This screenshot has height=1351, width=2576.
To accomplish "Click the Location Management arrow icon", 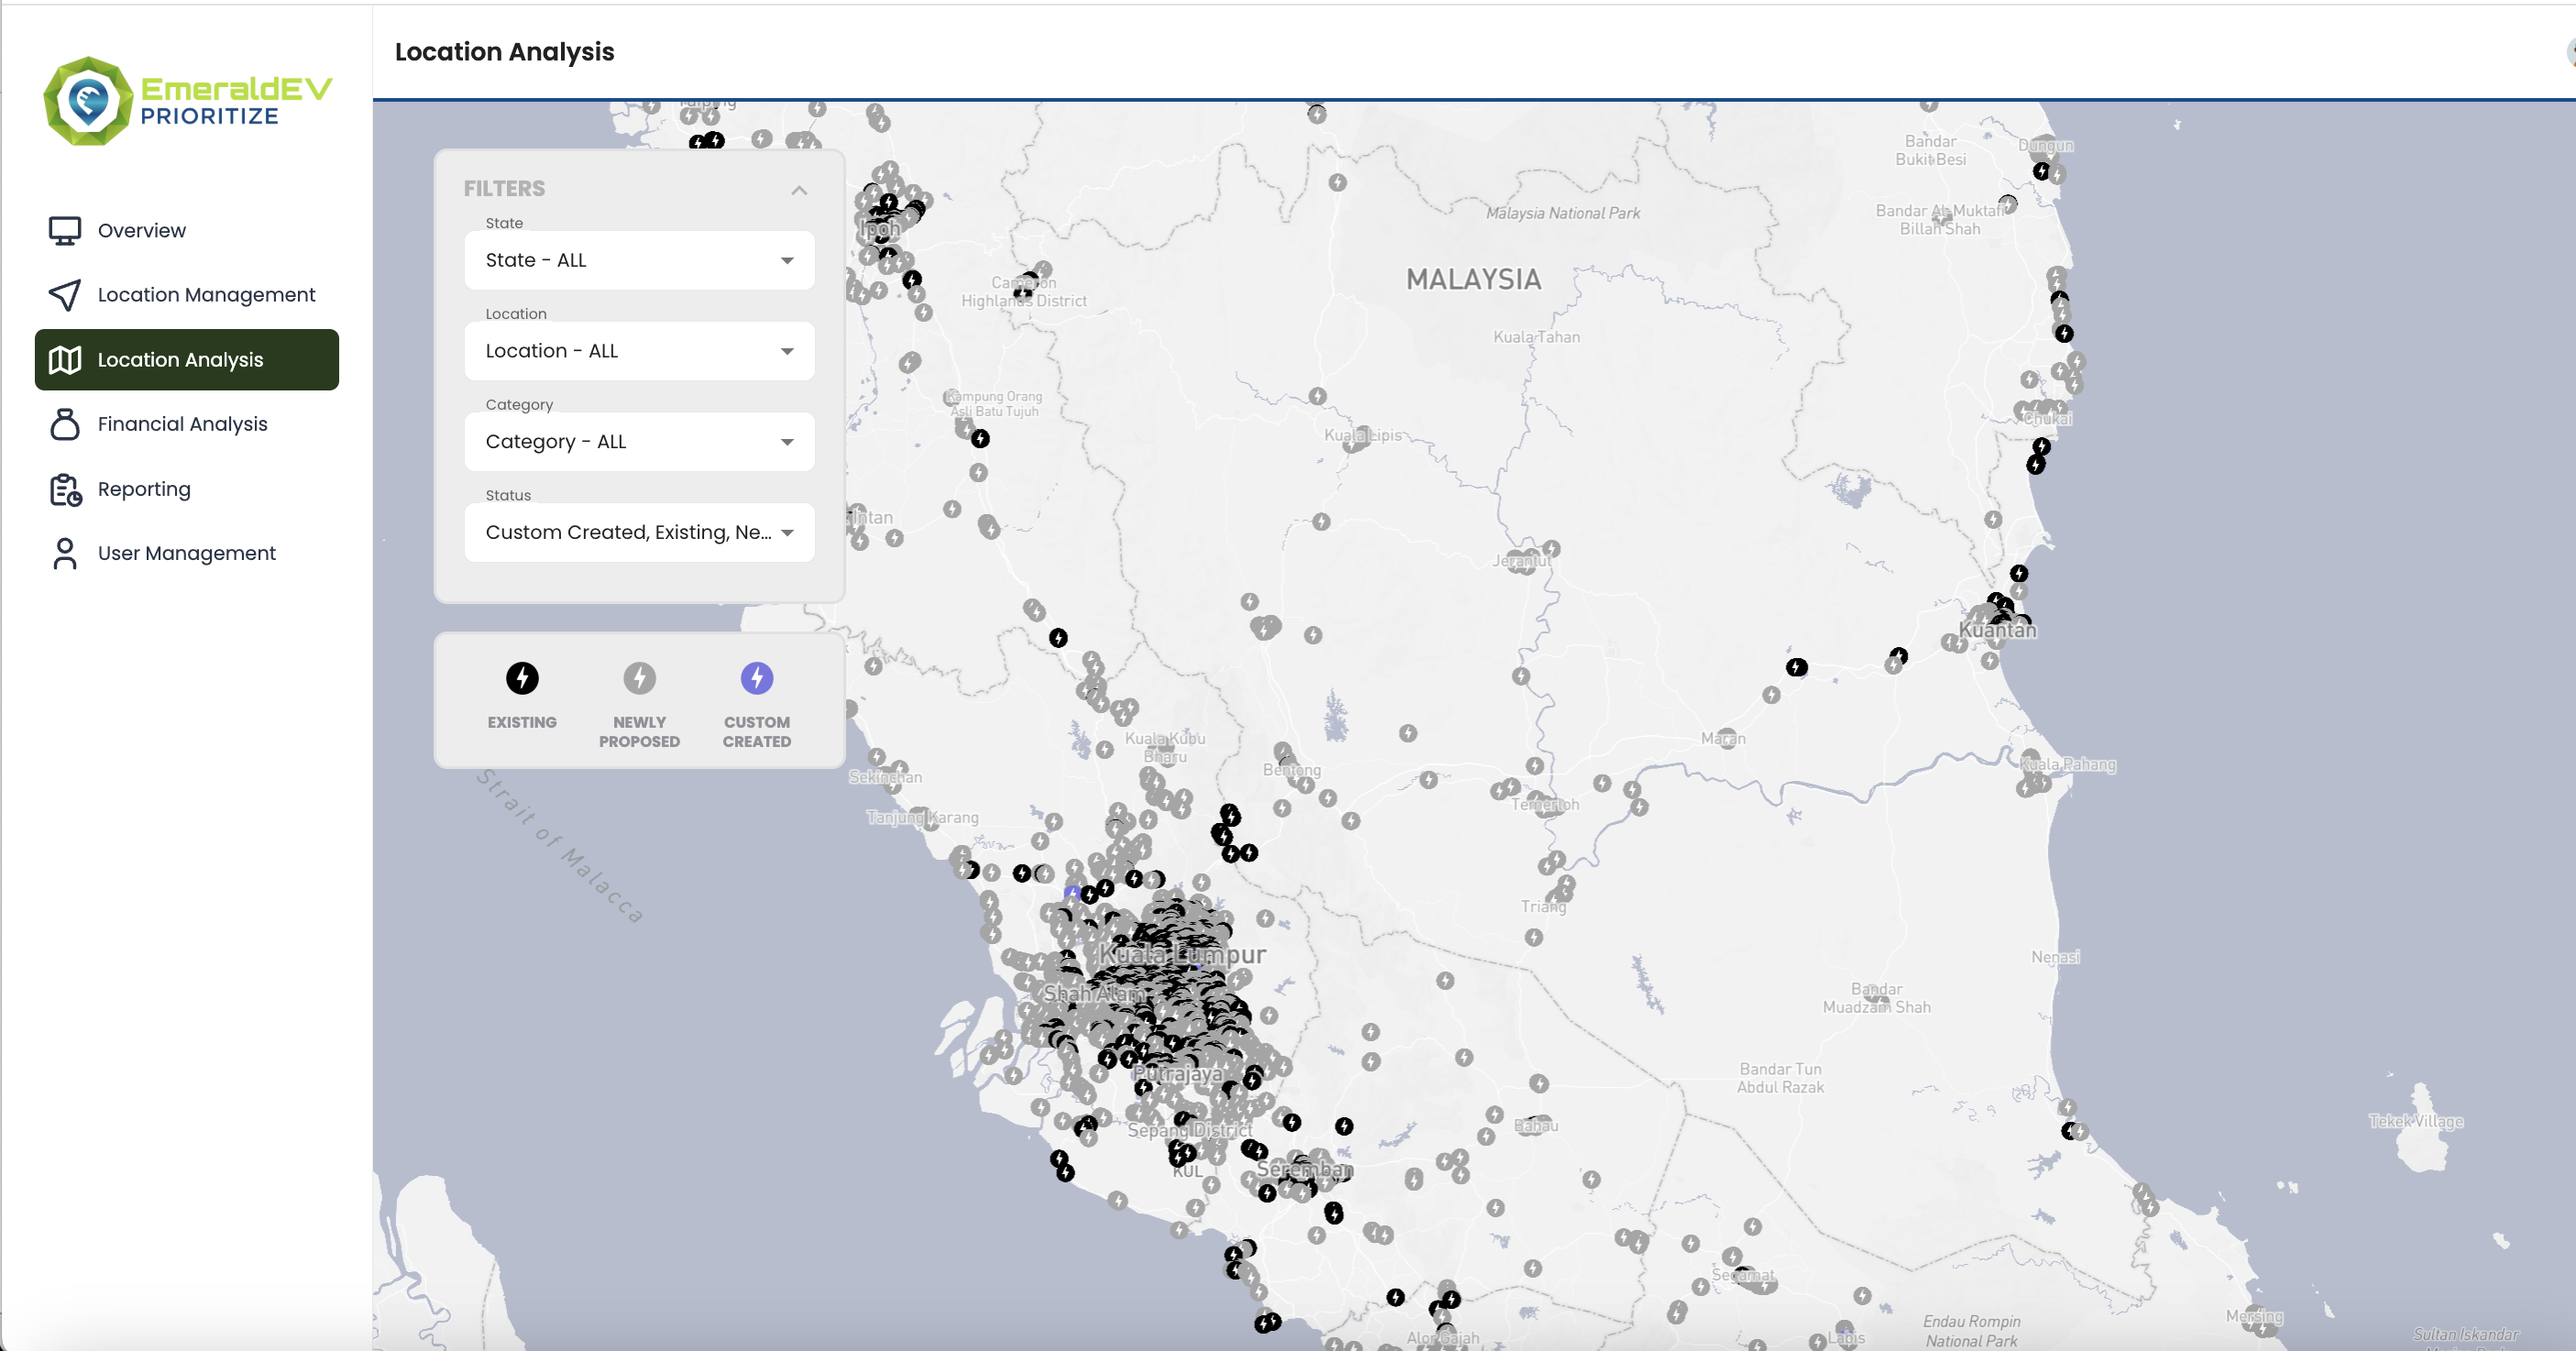I will [65, 295].
